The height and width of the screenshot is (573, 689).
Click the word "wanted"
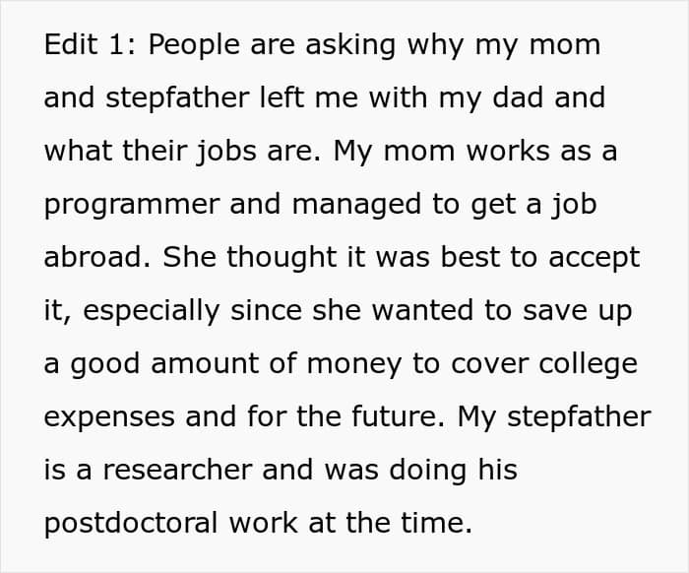pyautogui.click(x=423, y=310)
